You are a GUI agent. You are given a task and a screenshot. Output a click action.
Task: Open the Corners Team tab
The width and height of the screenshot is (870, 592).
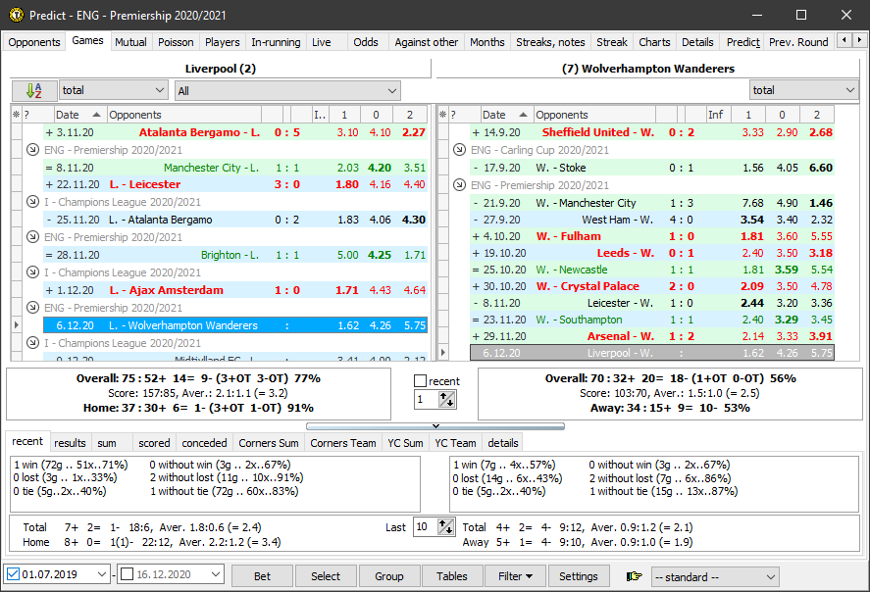tap(342, 443)
